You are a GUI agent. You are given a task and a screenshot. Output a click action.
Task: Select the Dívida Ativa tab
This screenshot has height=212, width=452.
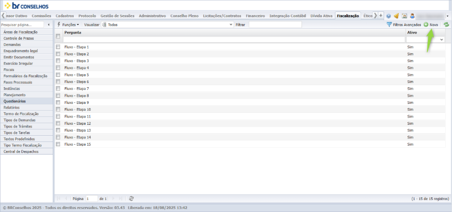322,16
